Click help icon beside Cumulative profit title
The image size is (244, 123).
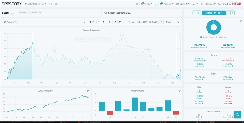click(x=88, y=91)
